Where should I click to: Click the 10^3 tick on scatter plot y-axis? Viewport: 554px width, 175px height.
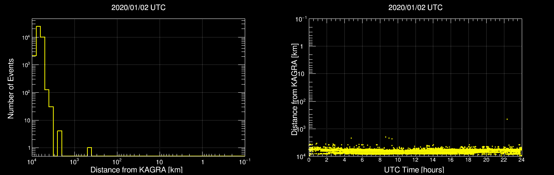tap(302, 129)
